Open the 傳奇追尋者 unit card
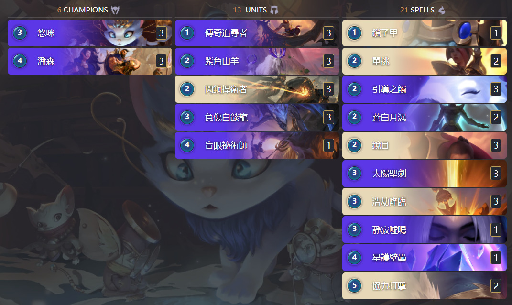This screenshot has height=305, width=512. [x=257, y=33]
